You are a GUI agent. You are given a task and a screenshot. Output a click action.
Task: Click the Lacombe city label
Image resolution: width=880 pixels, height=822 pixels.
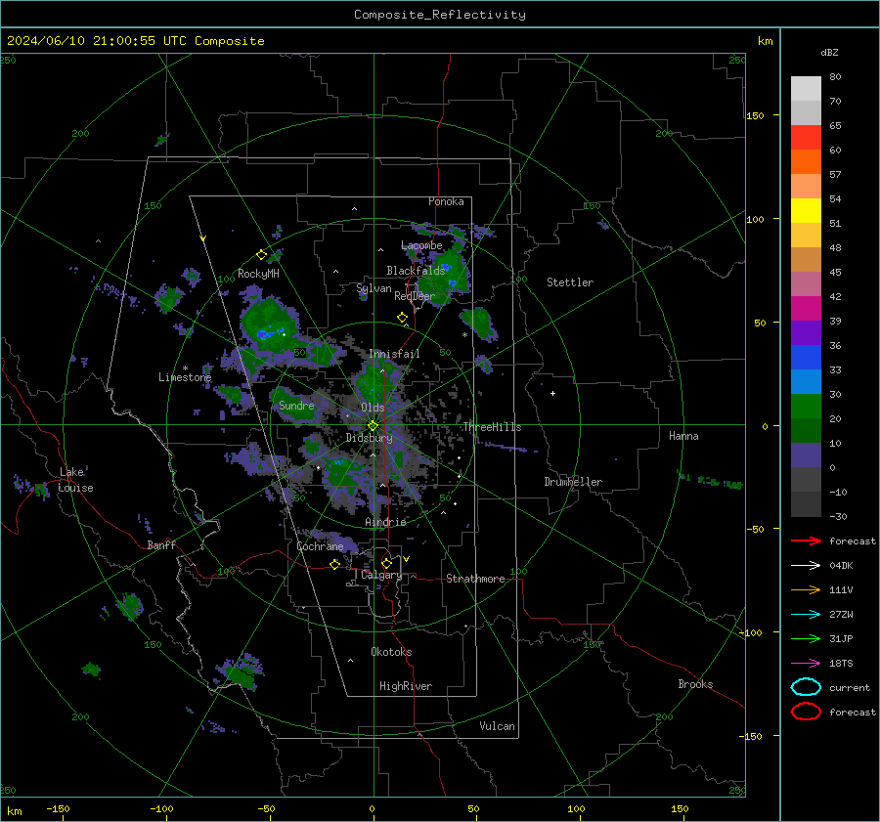tap(421, 245)
